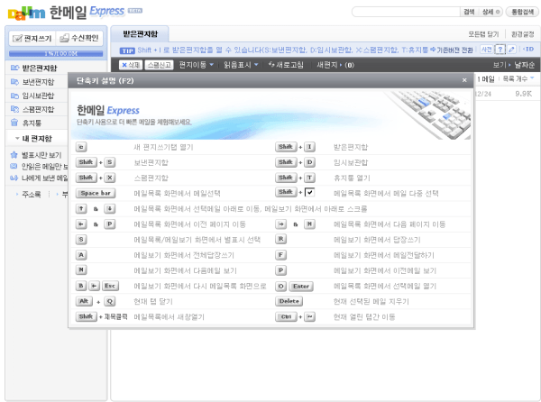Click the 사전 dictionary button
This screenshot has width=541, height=402.
(x=487, y=50)
